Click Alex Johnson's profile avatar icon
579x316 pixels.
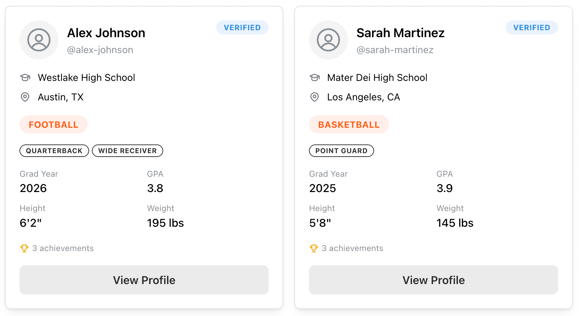[x=39, y=40]
